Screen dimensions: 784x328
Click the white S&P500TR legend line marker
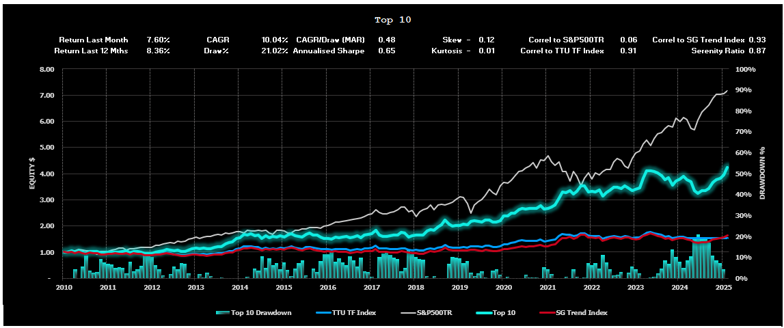click(405, 313)
